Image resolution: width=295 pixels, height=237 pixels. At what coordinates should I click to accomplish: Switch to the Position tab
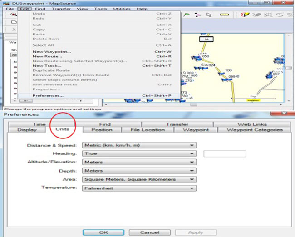pyautogui.click(x=102, y=130)
